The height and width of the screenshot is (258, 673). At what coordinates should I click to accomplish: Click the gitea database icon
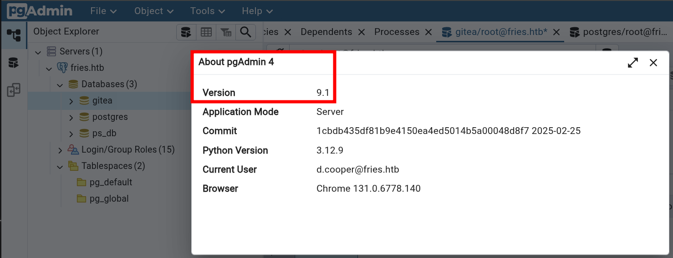84,100
